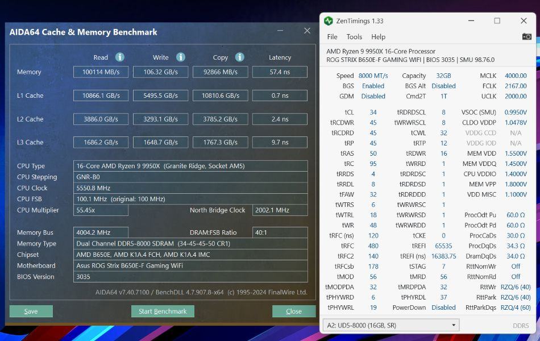Click MCLK value 4000.00
Screen dimensions: 540x341
click(516, 76)
